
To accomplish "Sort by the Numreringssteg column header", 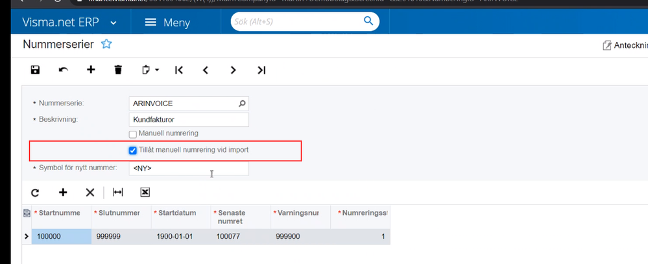I will [361, 217].
